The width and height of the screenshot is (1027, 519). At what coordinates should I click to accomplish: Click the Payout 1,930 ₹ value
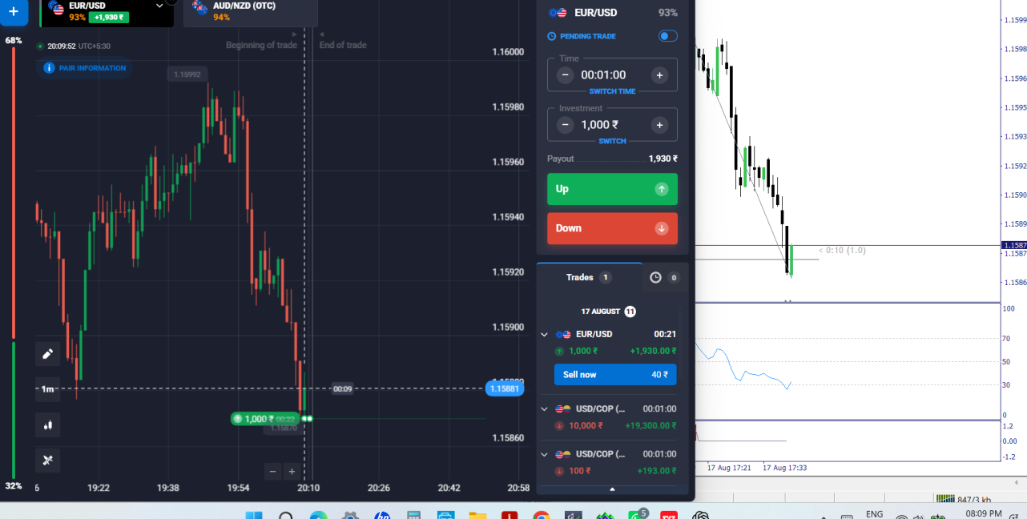coord(663,159)
